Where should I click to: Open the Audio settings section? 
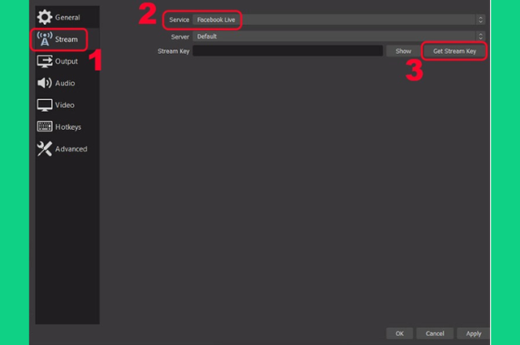[x=67, y=83]
